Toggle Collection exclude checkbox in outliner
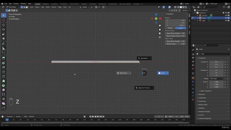This screenshot has width=231, height=130. pyautogui.click(x=223, y=13)
